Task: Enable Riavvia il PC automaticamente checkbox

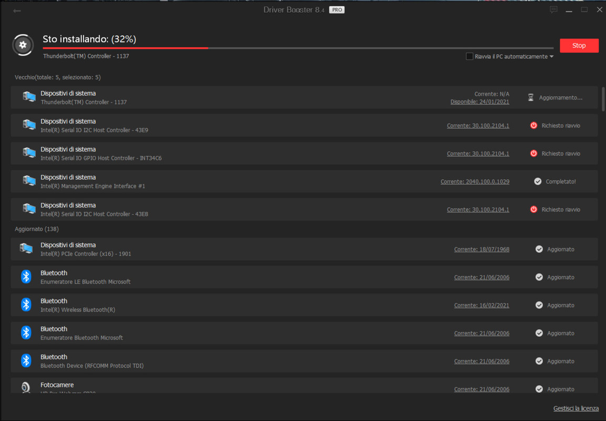Action: tap(469, 56)
